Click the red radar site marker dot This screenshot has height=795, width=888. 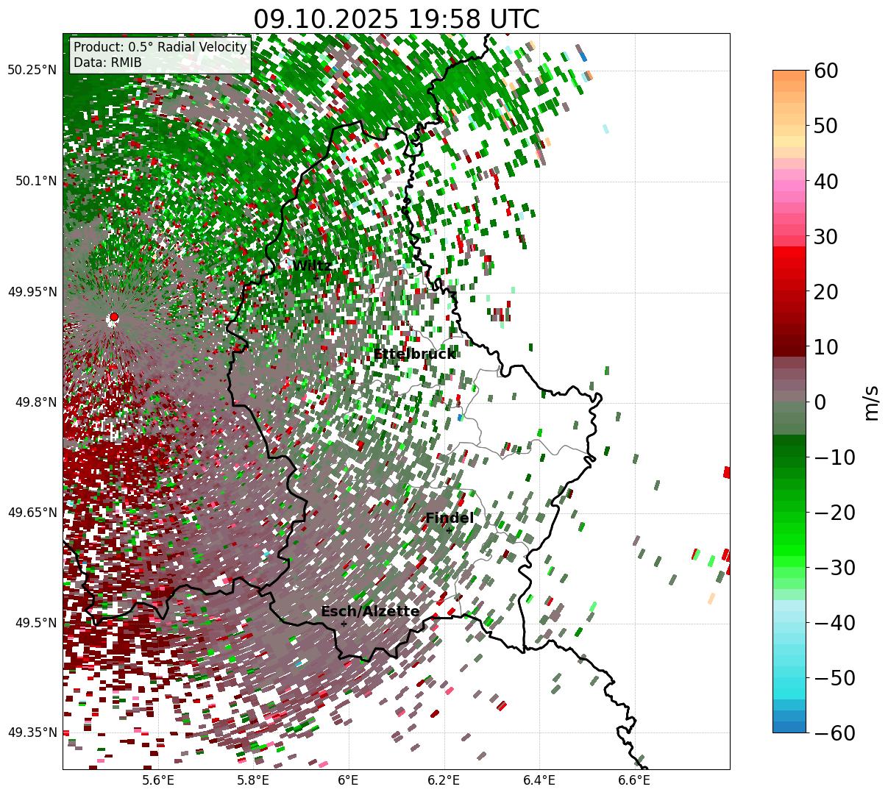pyautogui.click(x=113, y=317)
